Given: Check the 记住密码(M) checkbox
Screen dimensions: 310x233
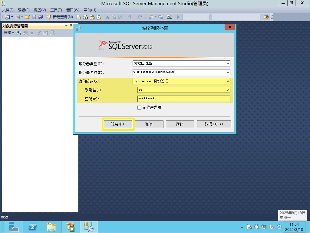Looking at the screenshot, I should click(x=139, y=108).
